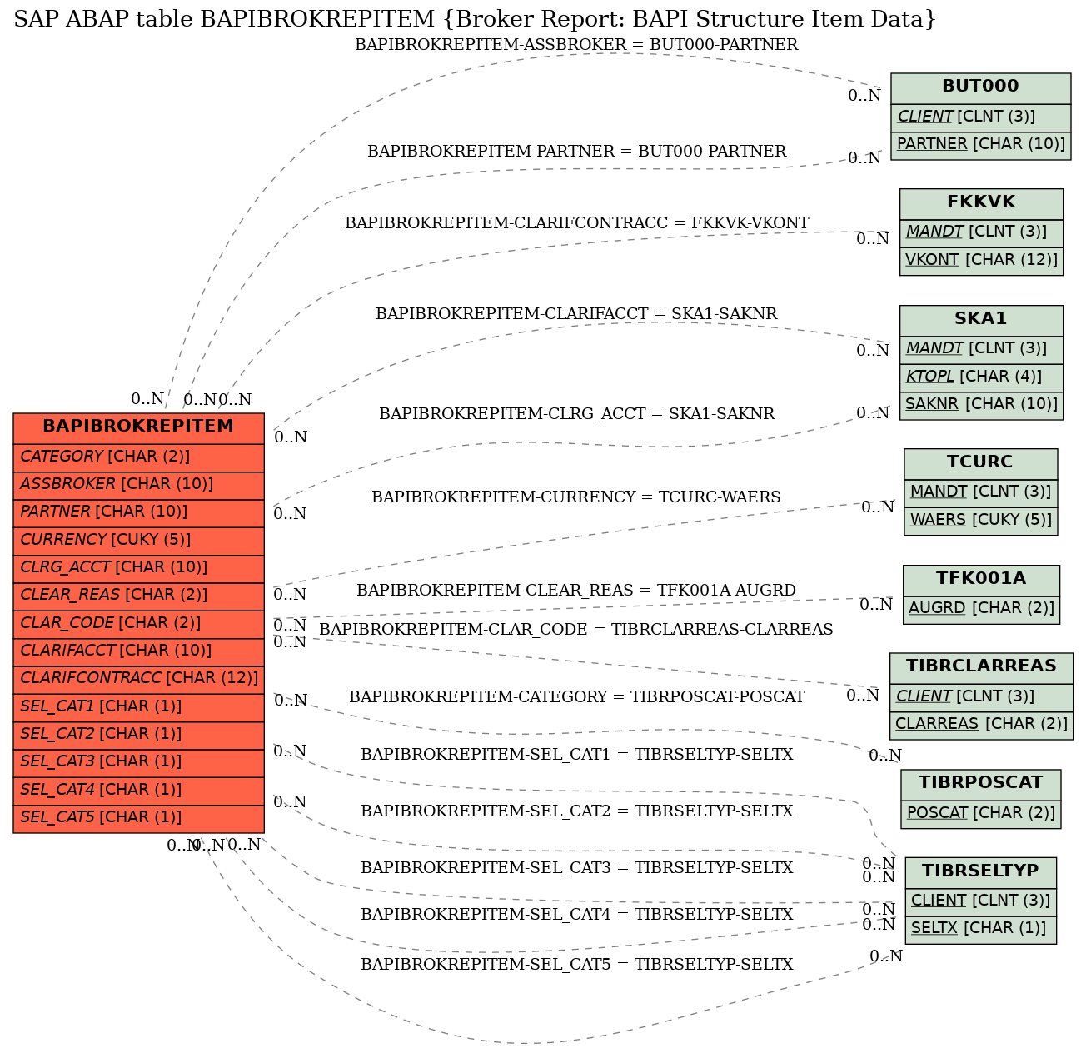Select the CATEGORY [CHAR (2)] field row
This screenshot has height=1048, width=1086.
[139, 457]
